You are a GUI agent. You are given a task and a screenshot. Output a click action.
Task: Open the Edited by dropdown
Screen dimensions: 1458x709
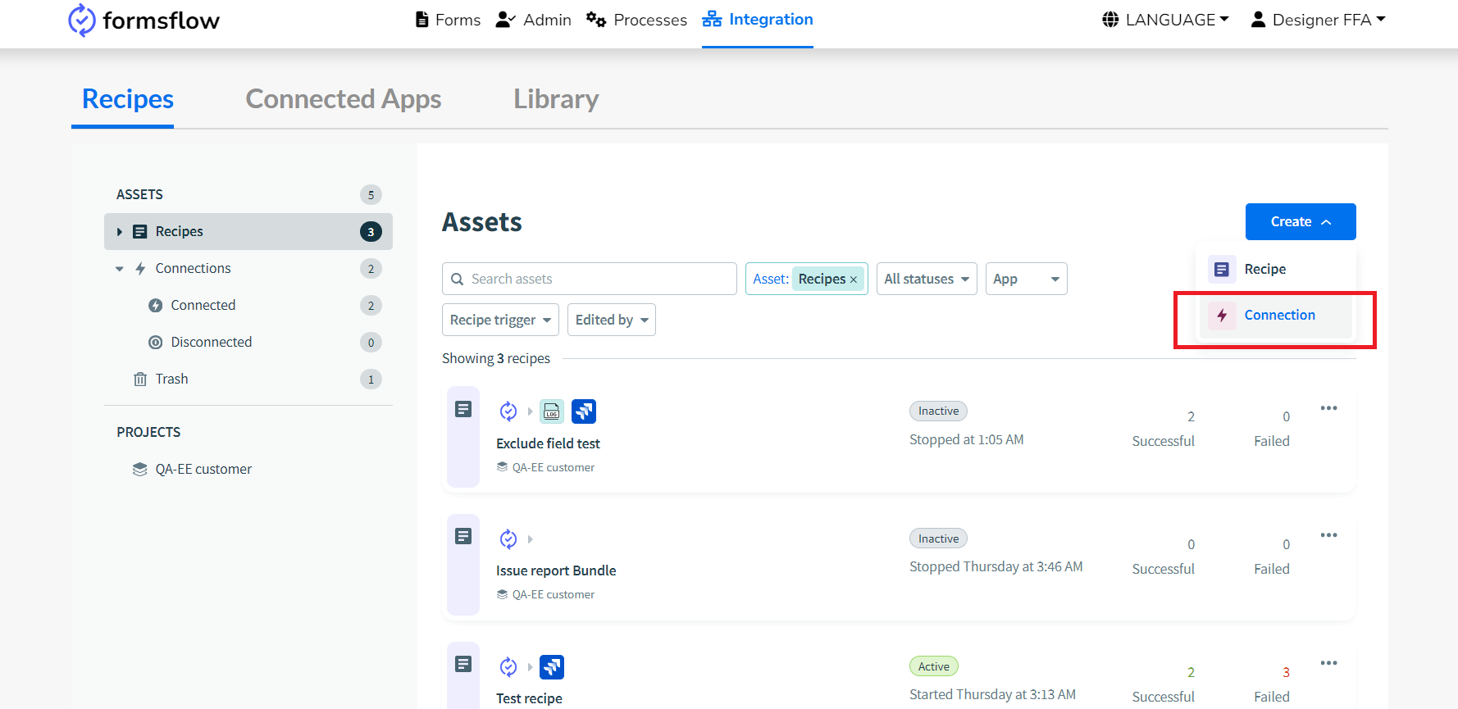[x=612, y=320]
